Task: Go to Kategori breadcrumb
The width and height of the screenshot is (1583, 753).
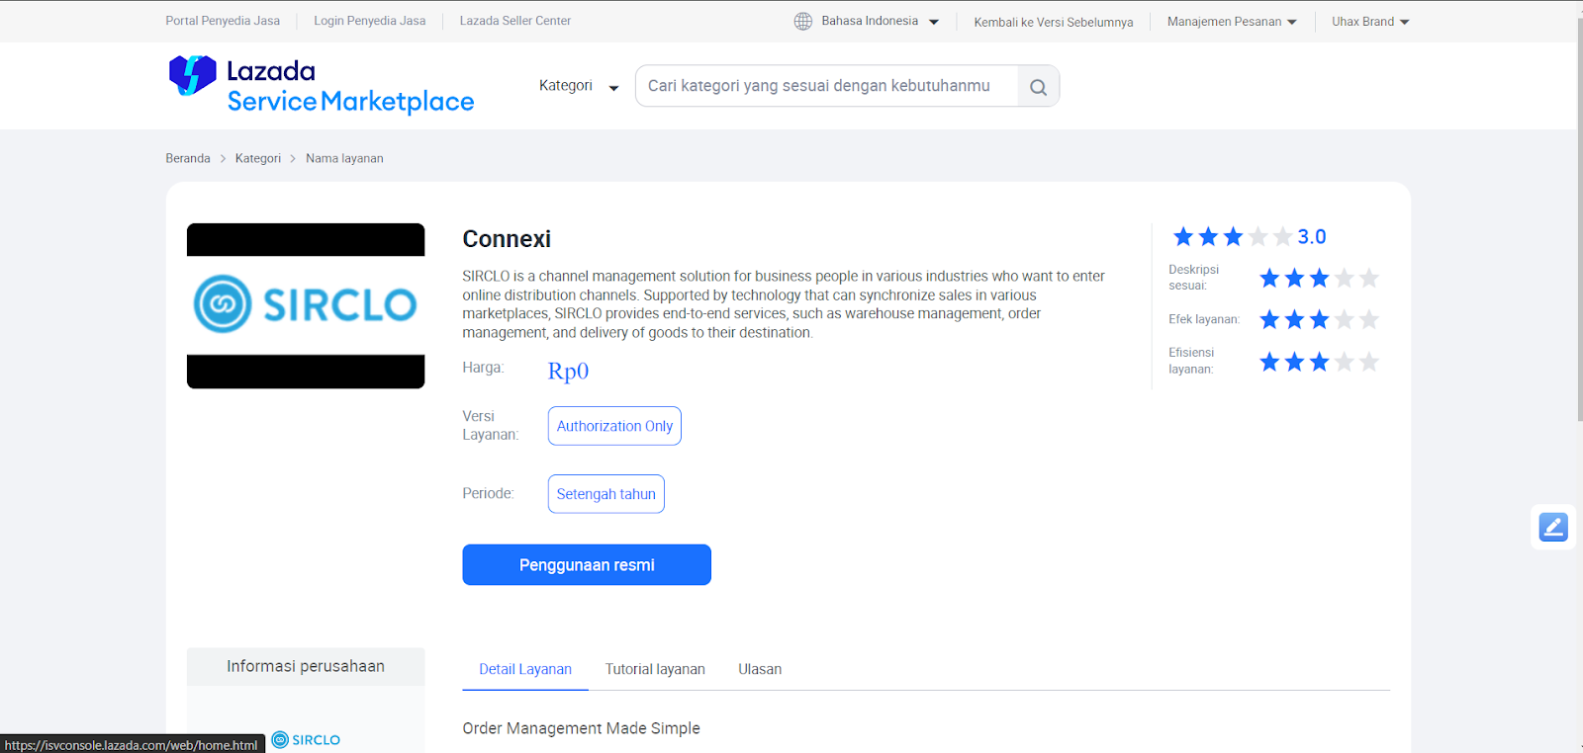Action: (258, 158)
